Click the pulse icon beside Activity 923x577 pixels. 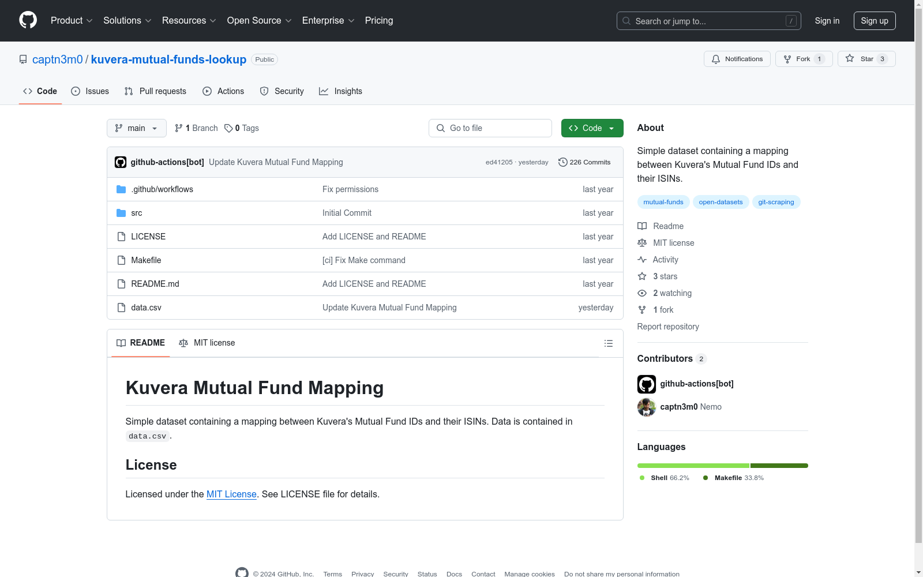point(642,260)
